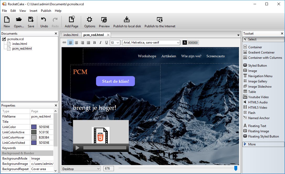Toggle italic text formatting
Viewport: 285px width, 174px height.
click(100, 43)
